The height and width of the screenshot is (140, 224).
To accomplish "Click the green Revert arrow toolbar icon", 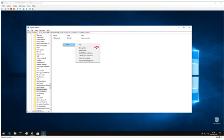I will click(26, 9).
